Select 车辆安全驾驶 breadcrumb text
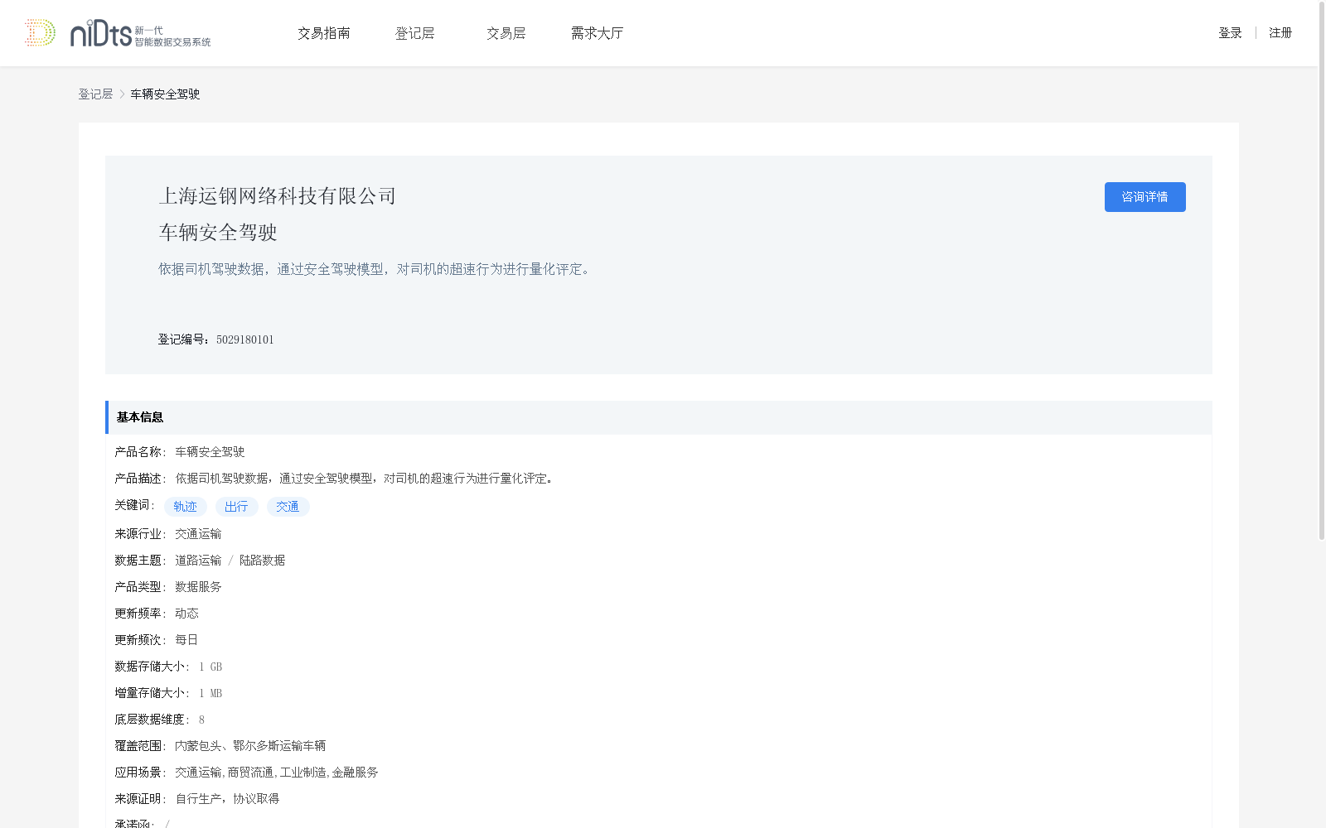 165,94
